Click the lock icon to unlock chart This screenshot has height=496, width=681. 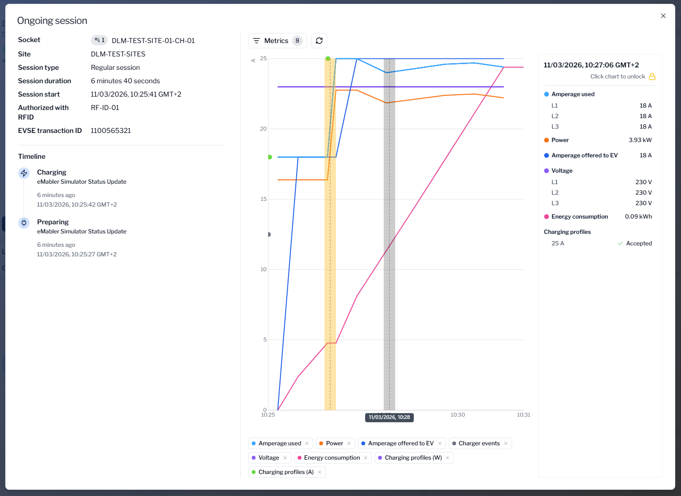652,77
